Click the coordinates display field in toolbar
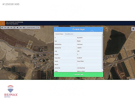 coord(31,28)
